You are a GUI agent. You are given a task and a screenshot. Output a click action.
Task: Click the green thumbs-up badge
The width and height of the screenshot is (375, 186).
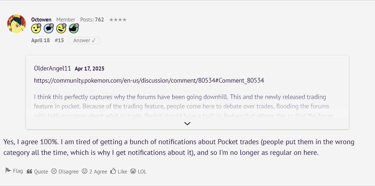pos(74,29)
